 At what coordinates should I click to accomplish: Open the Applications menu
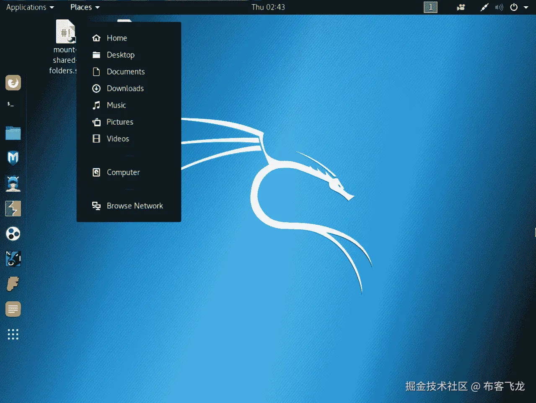tap(30, 7)
